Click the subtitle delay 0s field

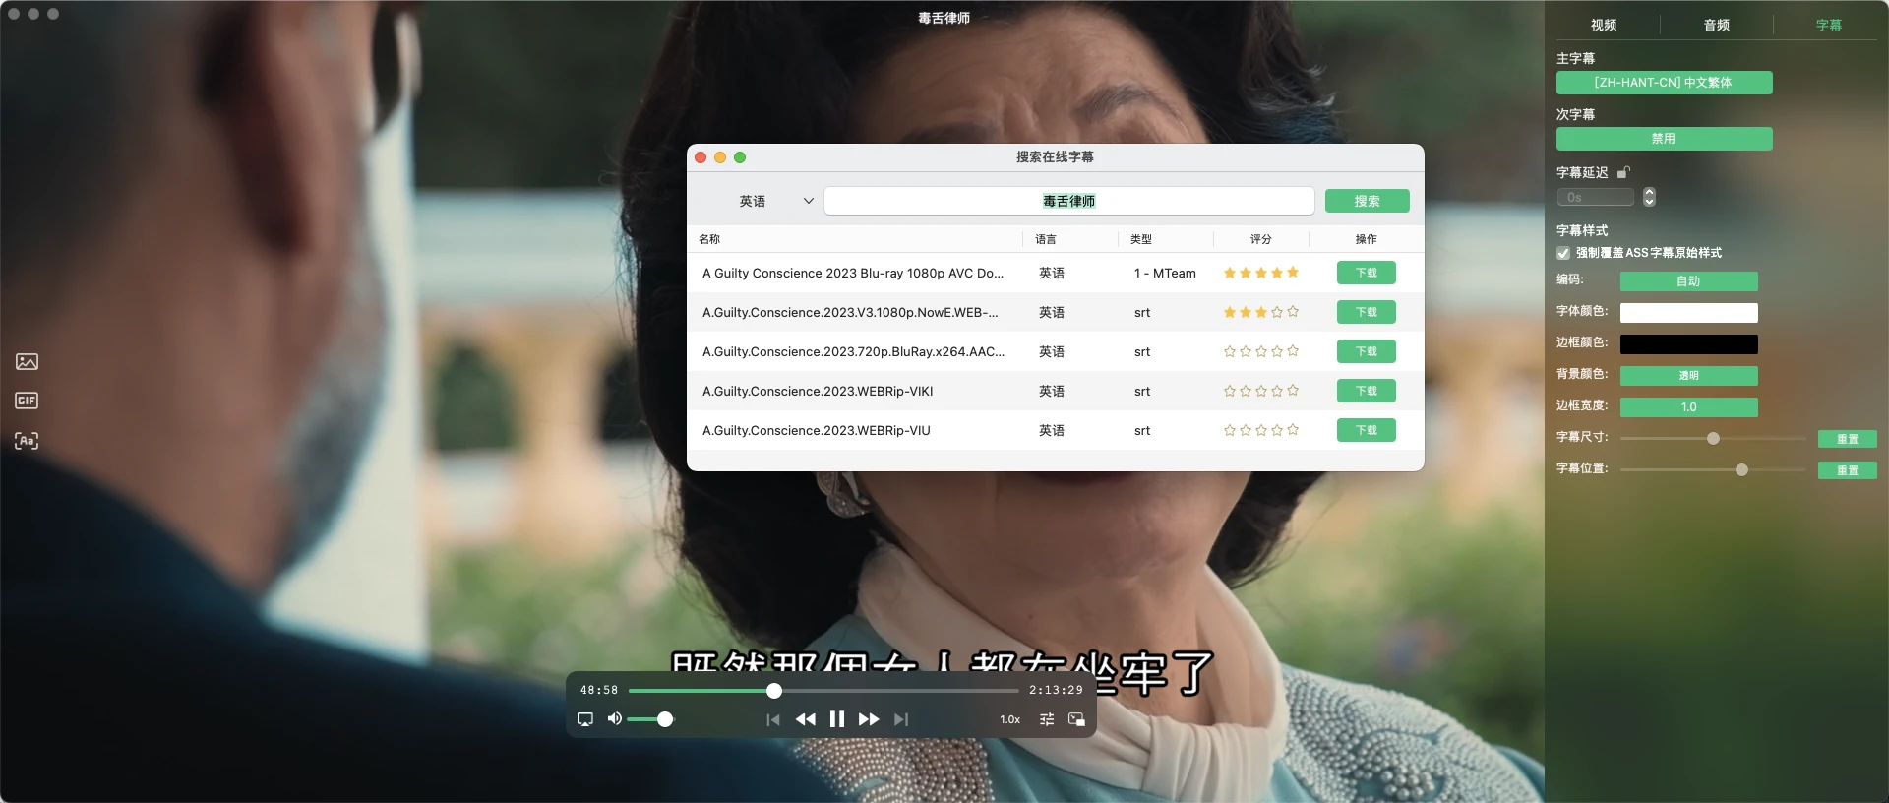click(1596, 197)
